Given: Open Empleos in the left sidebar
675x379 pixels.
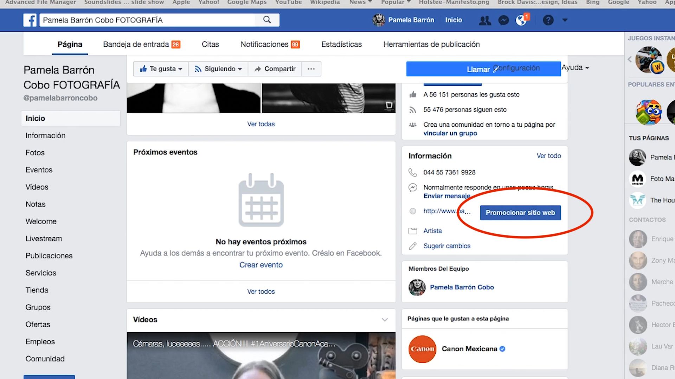Looking at the screenshot, I should pos(40,342).
